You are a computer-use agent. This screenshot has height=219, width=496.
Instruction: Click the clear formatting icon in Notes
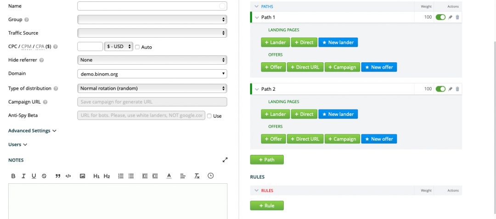click(x=197, y=176)
